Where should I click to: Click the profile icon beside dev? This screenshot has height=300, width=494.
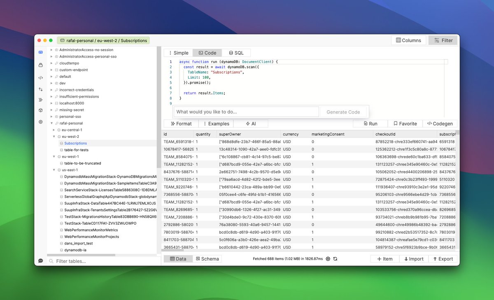coord(56,83)
